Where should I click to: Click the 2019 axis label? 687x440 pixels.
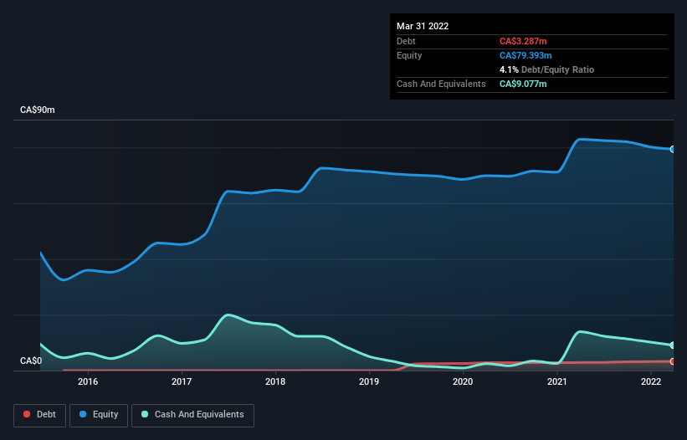[x=369, y=381]
